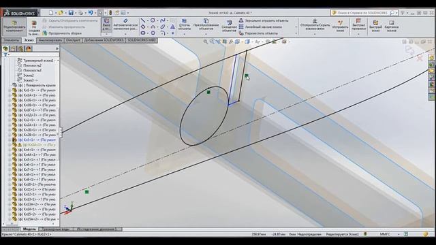Open the Quick Snaps dropdown arrow
The height and width of the screenshot is (245, 436).
[358, 34]
